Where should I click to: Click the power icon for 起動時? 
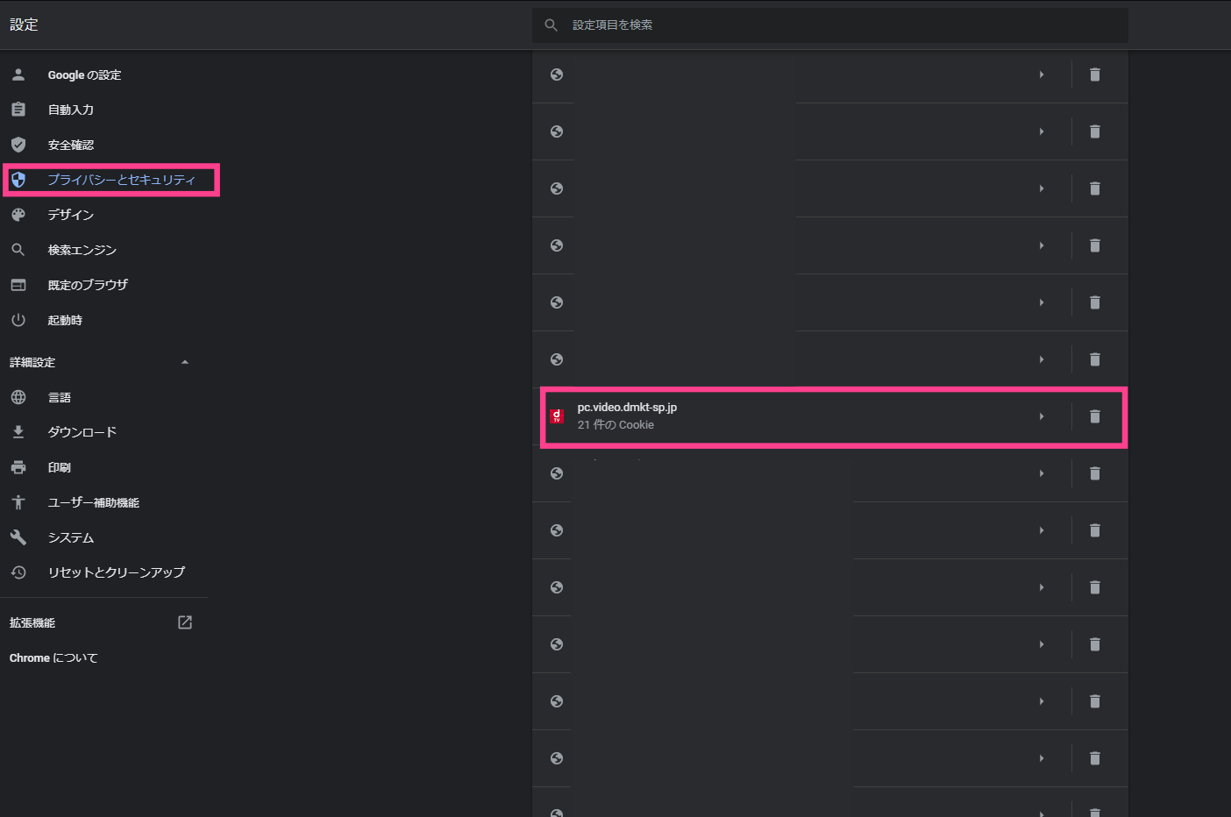pos(18,320)
